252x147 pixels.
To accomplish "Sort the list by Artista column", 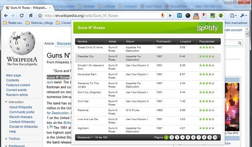I will click(114, 41).
